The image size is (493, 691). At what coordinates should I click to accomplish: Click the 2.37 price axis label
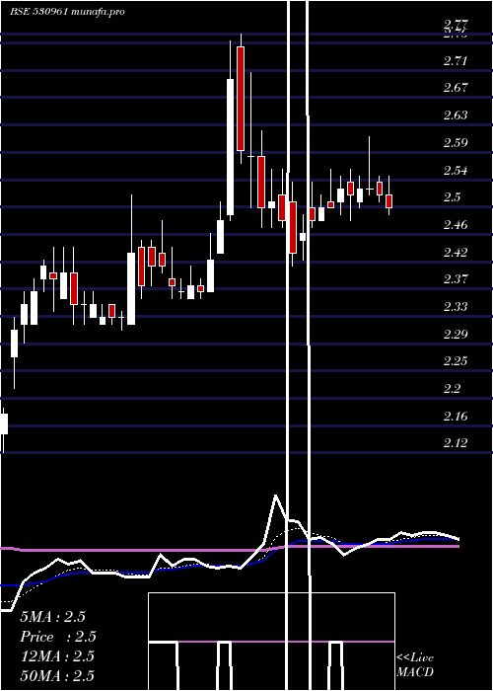click(456, 279)
